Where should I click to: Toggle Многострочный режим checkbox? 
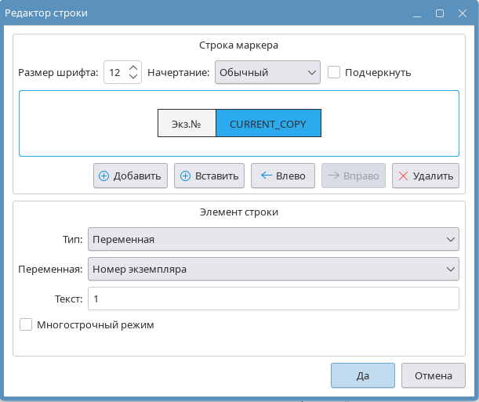click(x=26, y=324)
